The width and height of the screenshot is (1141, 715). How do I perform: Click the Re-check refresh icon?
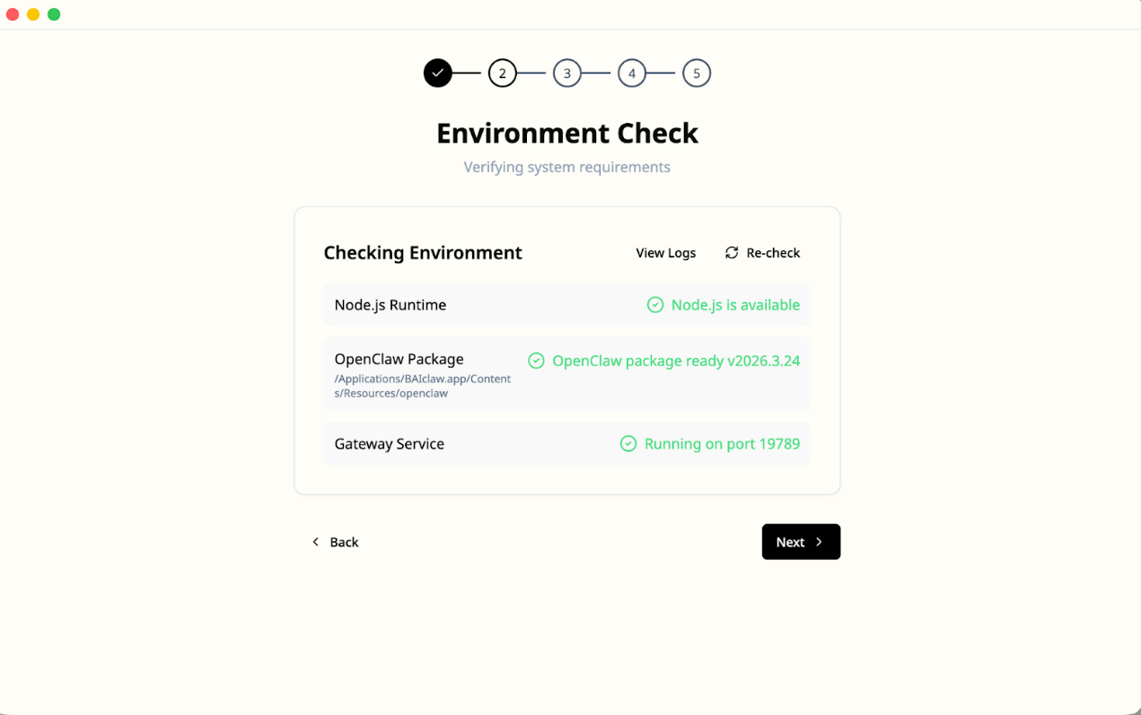[x=732, y=253]
